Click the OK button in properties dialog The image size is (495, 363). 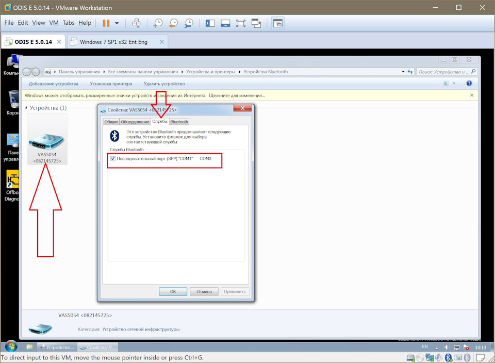click(x=173, y=292)
